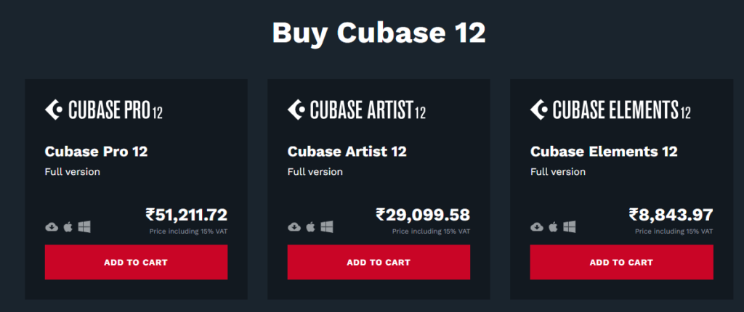This screenshot has width=744, height=312.
Task: Open the Cubase Pro 12 product title
Action: pos(97,152)
